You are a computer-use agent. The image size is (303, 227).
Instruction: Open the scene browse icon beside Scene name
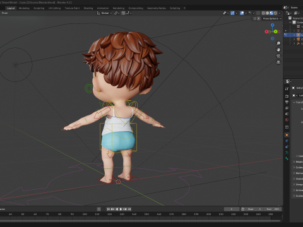click(285, 8)
